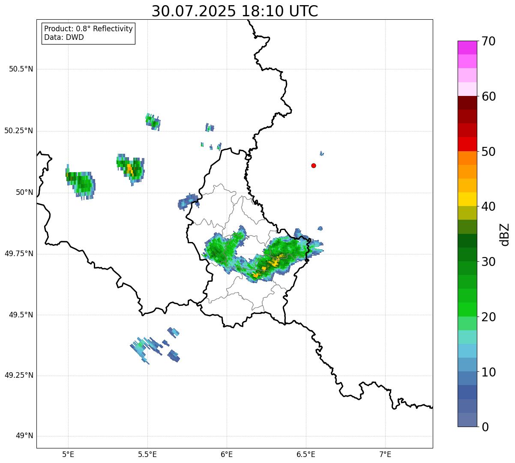Click the colorbar value 30
This screenshot has width=515, height=463.
[x=488, y=262]
